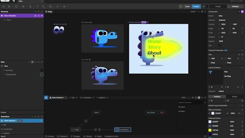Select the Any State node
This screenshot has width=245, height=138.
tap(151, 112)
